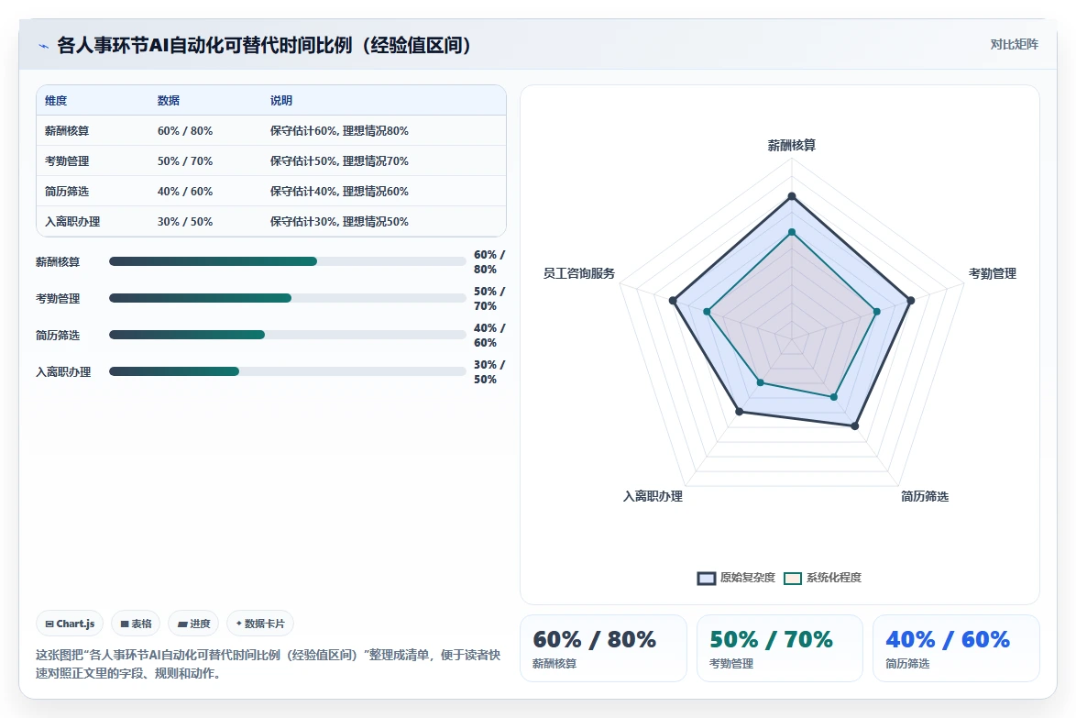Click the 60% / 80% value after the progress bar

(x=489, y=261)
